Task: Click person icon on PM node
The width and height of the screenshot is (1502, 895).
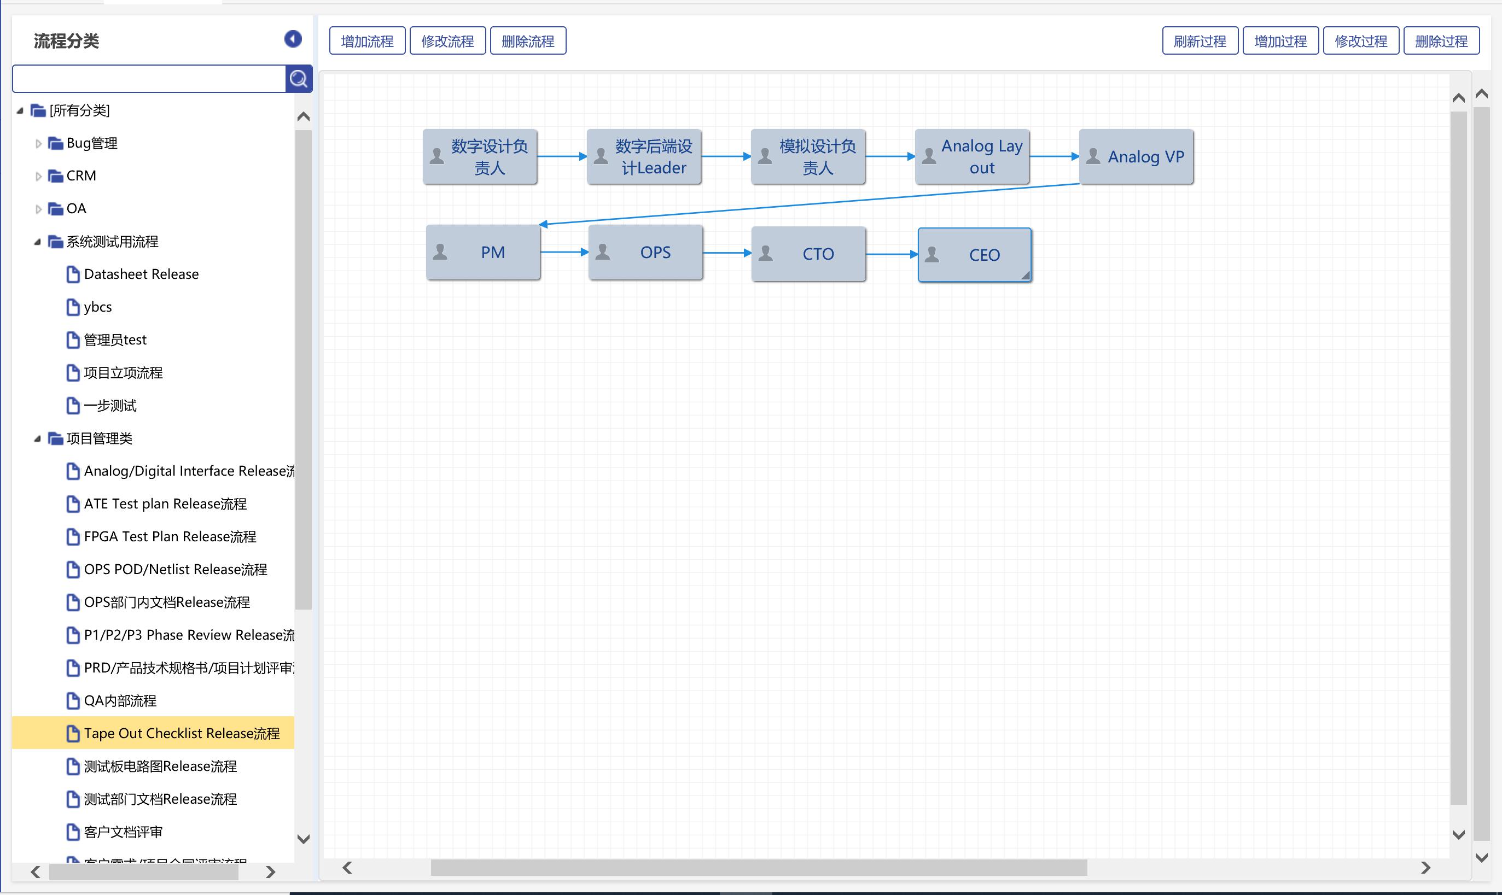Action: click(x=440, y=252)
